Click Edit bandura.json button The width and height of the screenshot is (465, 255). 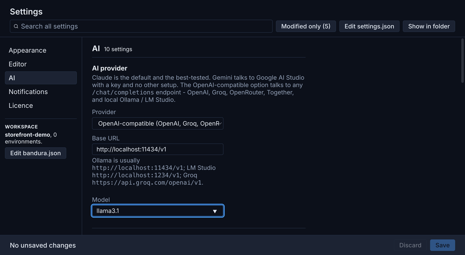tap(36, 153)
